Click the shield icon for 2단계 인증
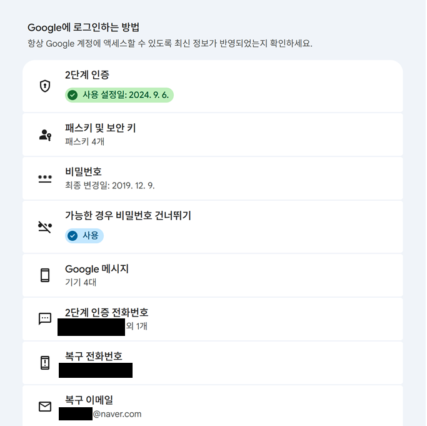The image size is (427, 426). [x=45, y=86]
